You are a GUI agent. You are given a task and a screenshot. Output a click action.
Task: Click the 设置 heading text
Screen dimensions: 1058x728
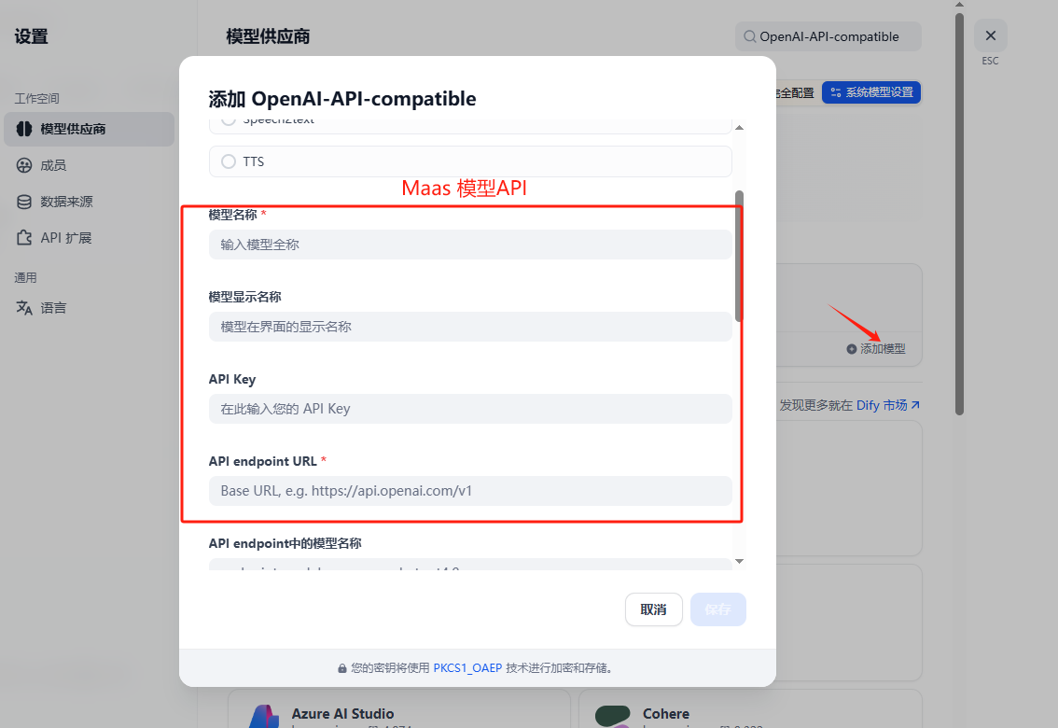click(32, 36)
